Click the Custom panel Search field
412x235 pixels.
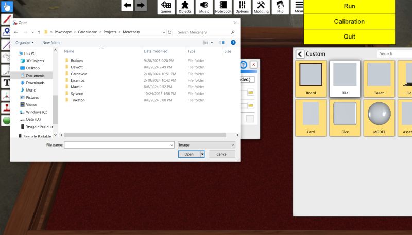pyautogui.click(x=394, y=54)
